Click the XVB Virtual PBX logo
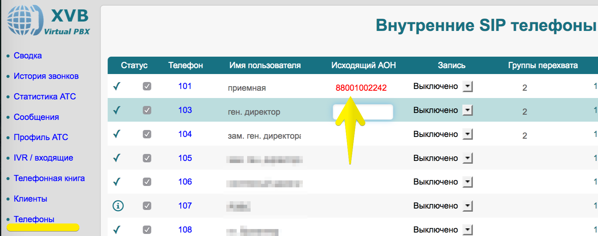This screenshot has height=236, width=598. pos(49,21)
